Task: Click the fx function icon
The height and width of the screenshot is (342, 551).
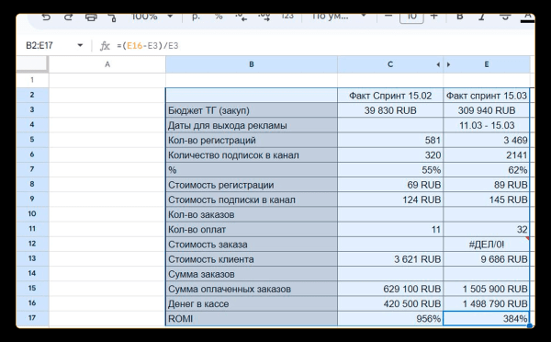Action: click(x=105, y=46)
